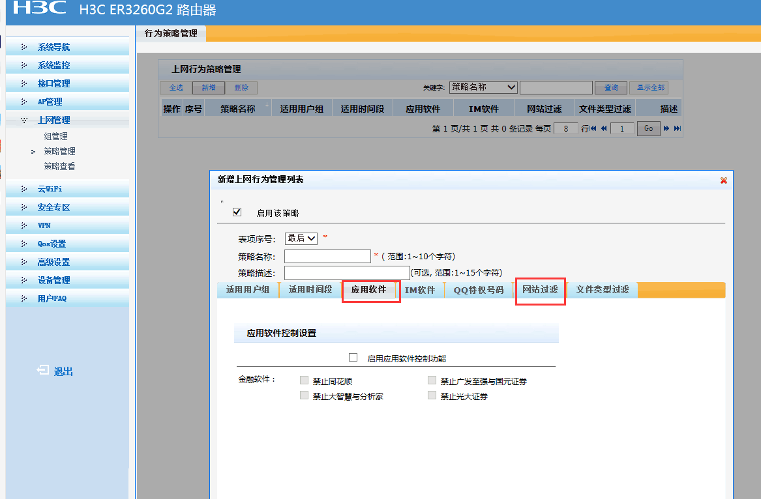The image size is (761, 499).
Task: Go to last page of policy list
Action: 678,128
